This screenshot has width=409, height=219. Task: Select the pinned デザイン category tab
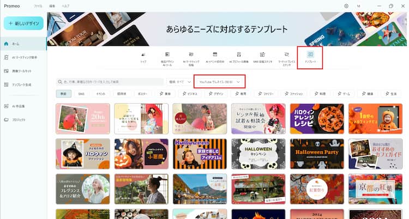[216, 94]
